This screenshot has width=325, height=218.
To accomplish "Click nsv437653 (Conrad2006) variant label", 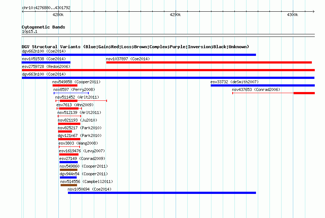I will pyautogui.click(x=256, y=89).
